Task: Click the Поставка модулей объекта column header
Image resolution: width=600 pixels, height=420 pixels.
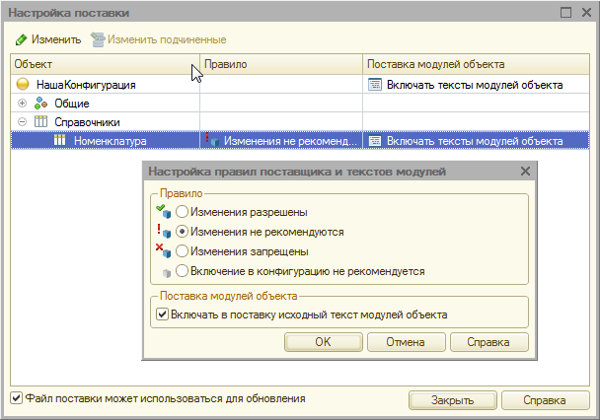Action: 476,64
